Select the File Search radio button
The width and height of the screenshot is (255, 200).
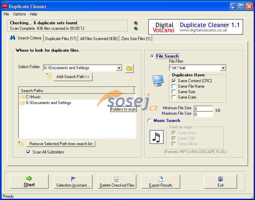click(152, 56)
